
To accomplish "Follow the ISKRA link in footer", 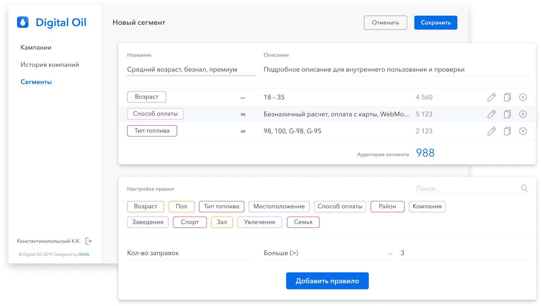I will (84, 254).
